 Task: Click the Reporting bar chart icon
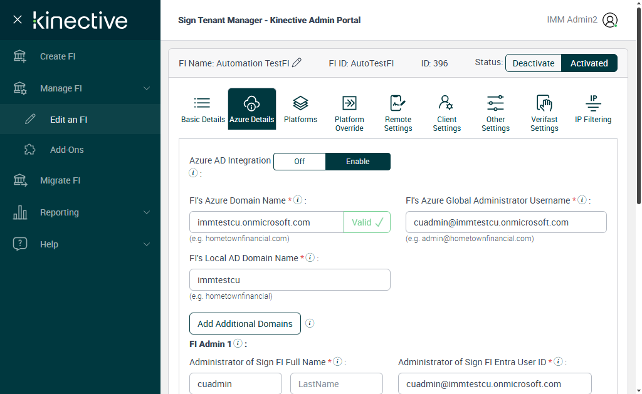pos(19,212)
